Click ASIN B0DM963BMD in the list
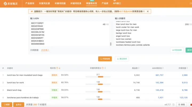The image size is (192, 107). tap(38, 44)
